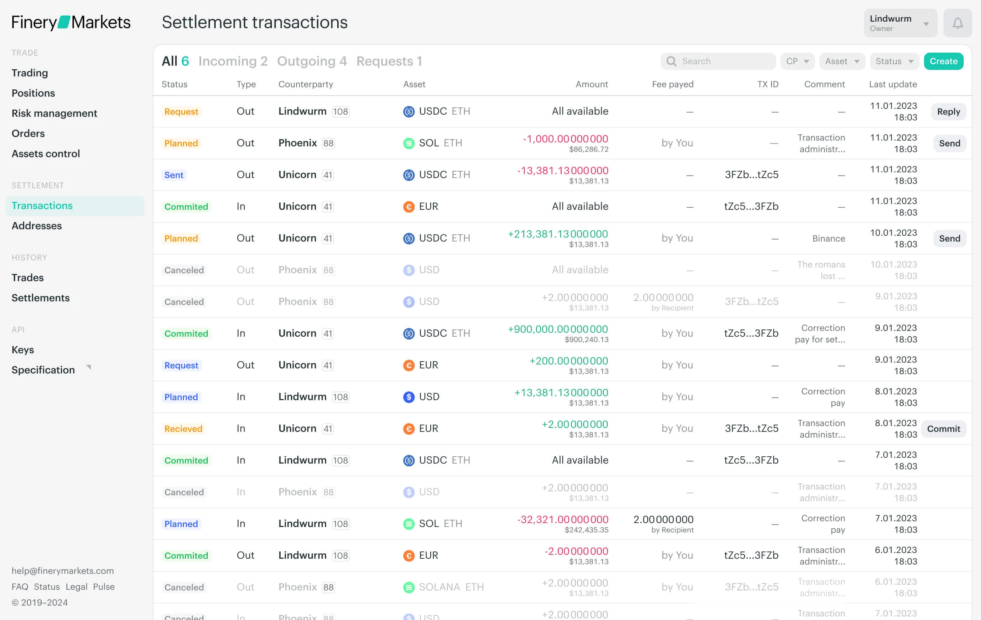This screenshot has width=981, height=620.
Task: Open the CP filter dropdown
Action: coord(797,61)
